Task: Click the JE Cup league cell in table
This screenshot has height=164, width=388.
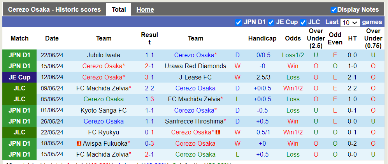Action: 19,77
